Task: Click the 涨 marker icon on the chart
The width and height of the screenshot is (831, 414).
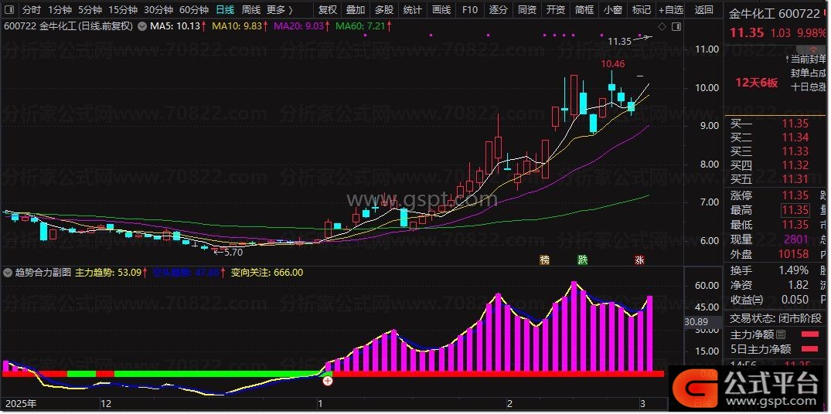Action: pyautogui.click(x=639, y=260)
